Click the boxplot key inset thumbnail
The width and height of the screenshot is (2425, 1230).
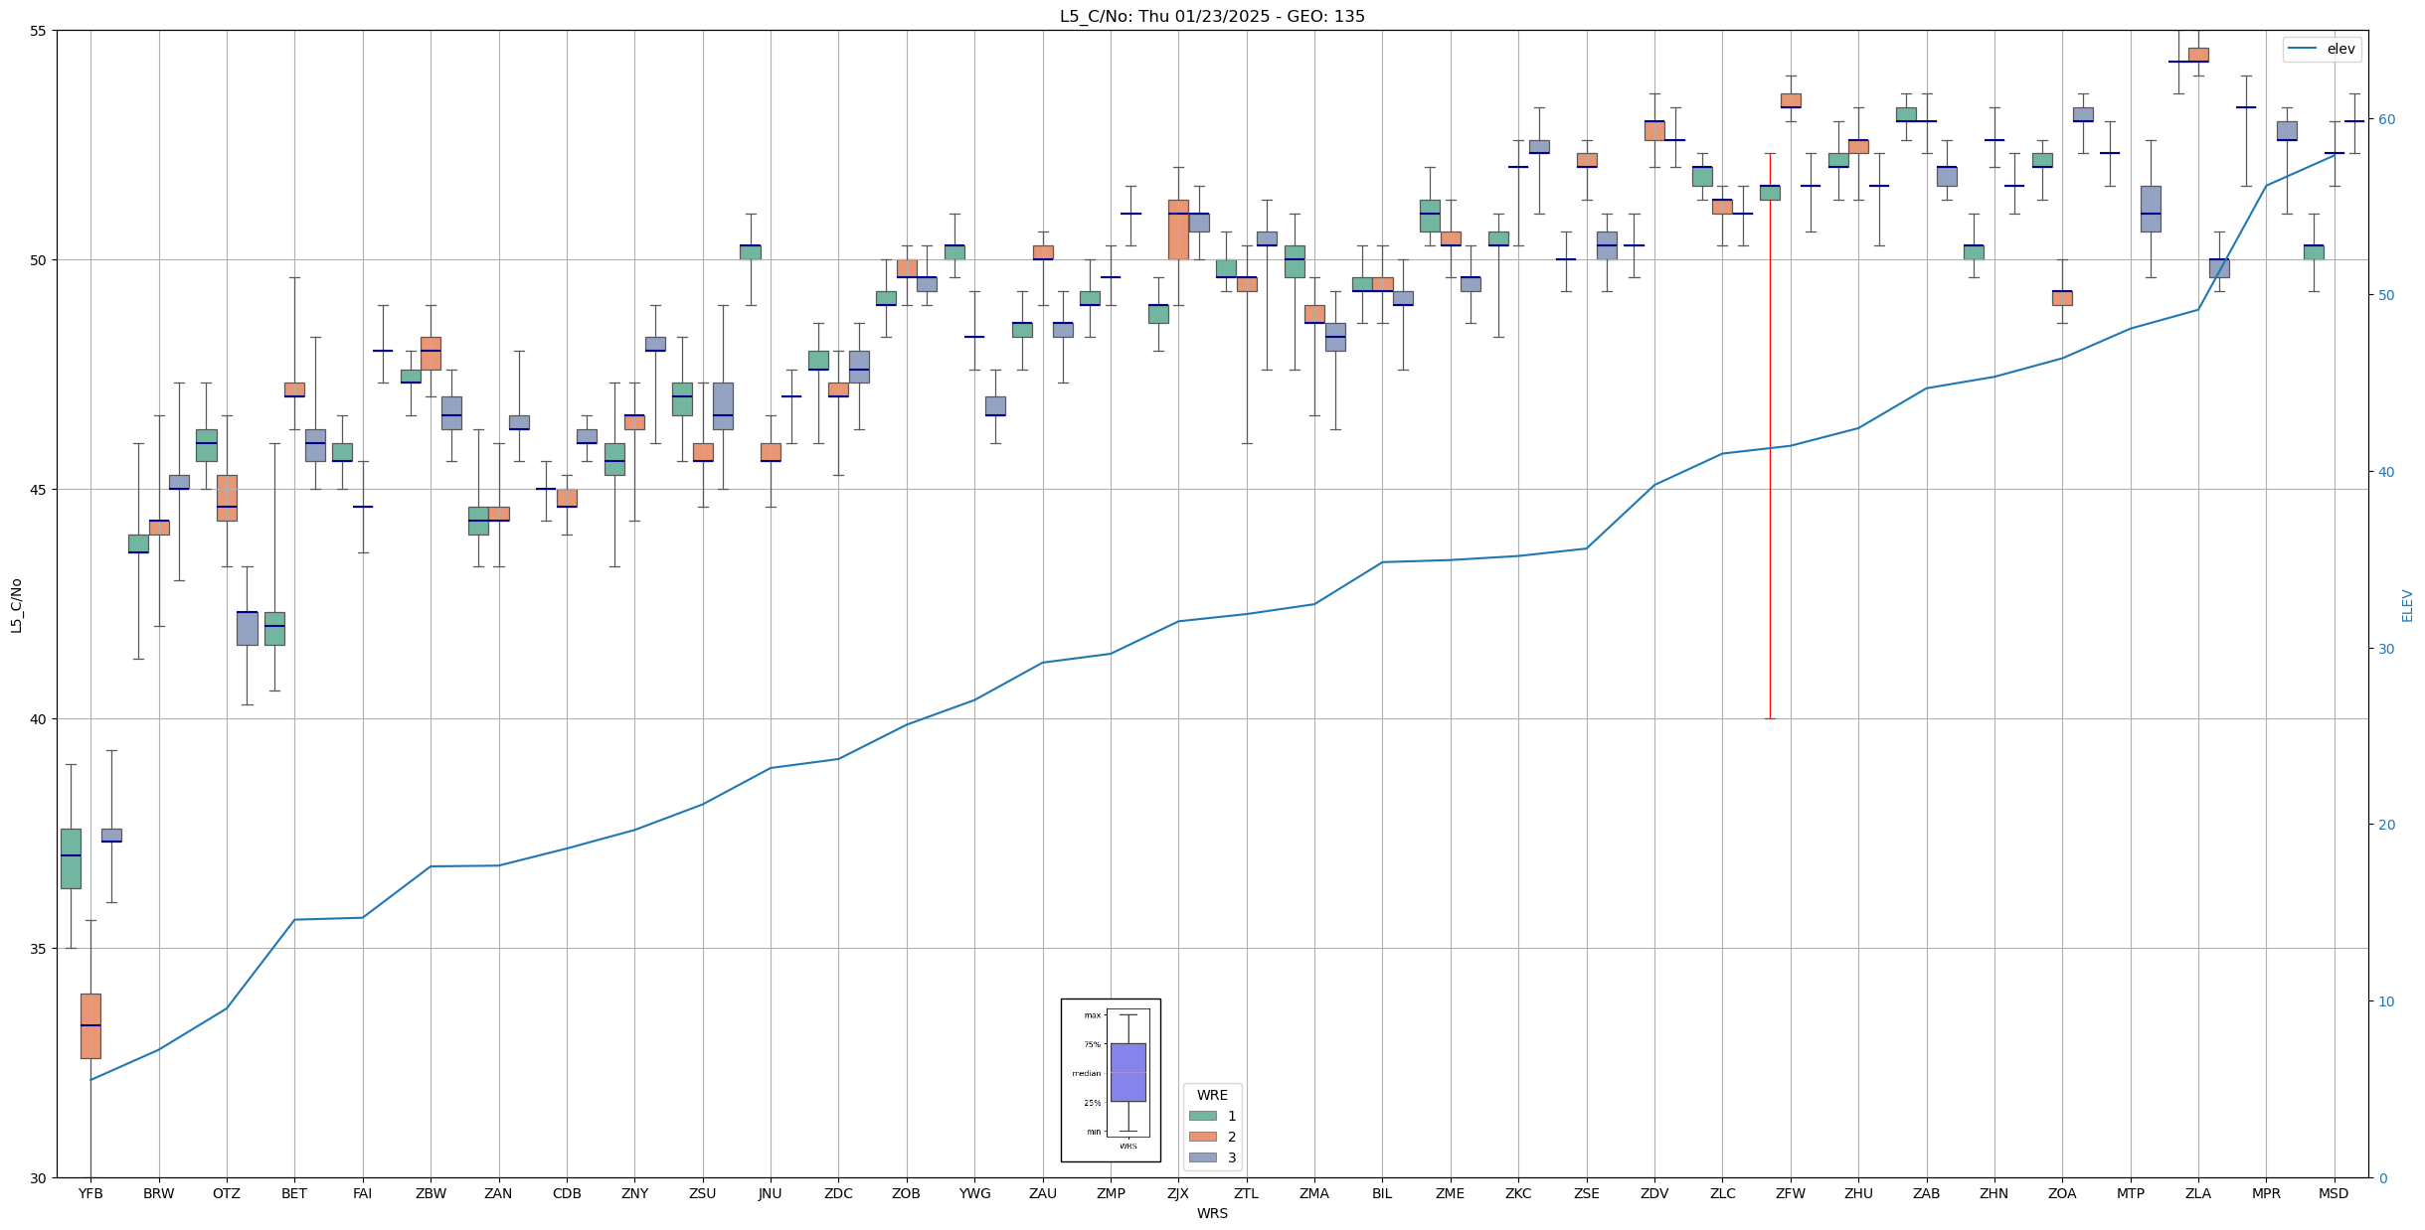pos(1111,1080)
